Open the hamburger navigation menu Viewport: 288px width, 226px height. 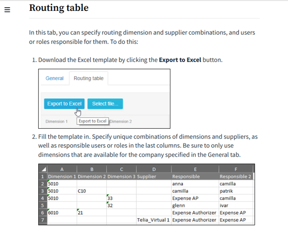[x=7, y=9]
